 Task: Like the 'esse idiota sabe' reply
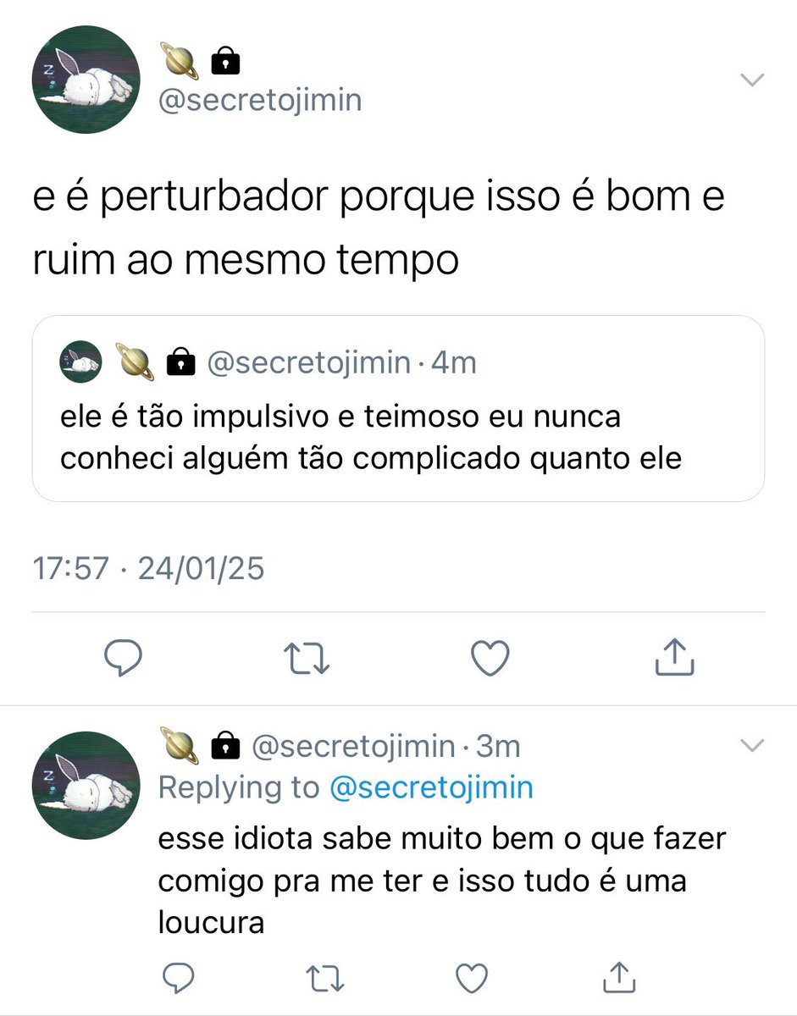pos(472,977)
